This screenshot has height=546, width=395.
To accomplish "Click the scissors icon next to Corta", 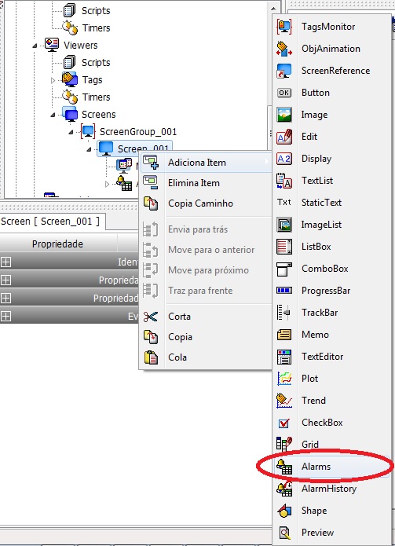I will pyautogui.click(x=151, y=317).
